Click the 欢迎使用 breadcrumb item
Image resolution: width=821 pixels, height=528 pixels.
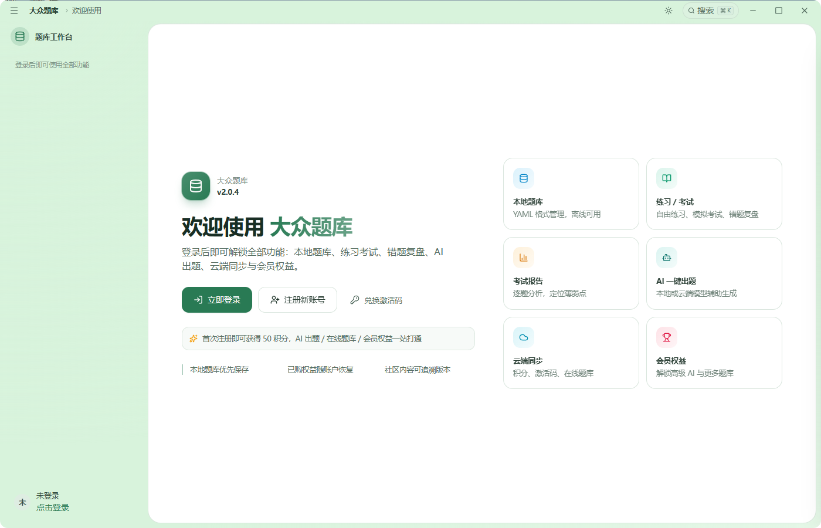pyautogui.click(x=87, y=11)
